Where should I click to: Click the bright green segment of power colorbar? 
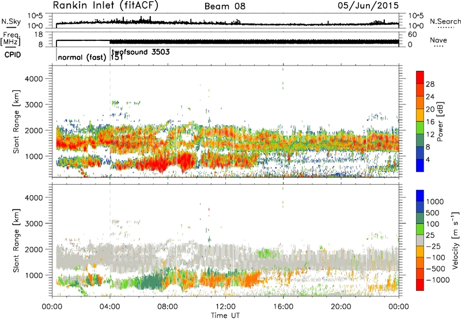pos(420,128)
